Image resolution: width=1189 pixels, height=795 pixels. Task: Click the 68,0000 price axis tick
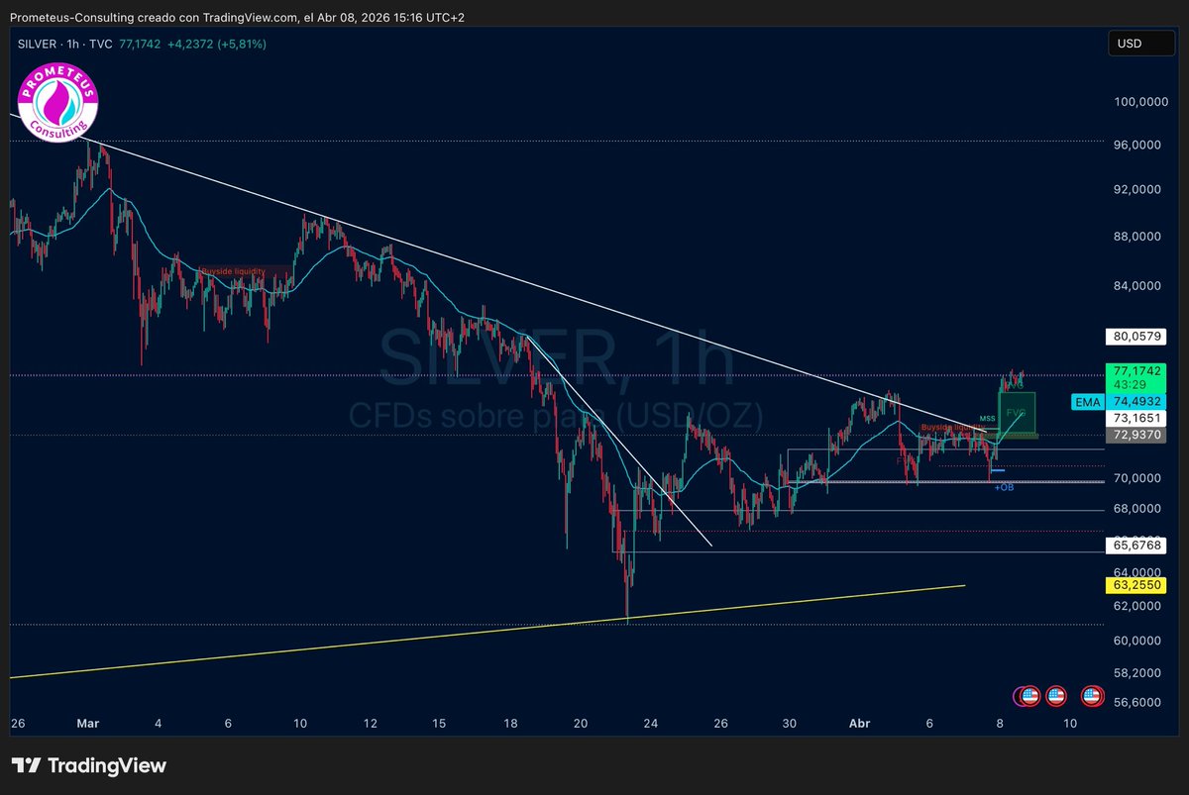(x=1138, y=509)
